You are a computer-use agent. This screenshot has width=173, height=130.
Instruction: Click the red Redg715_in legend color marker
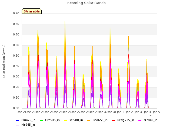[113, 120]
